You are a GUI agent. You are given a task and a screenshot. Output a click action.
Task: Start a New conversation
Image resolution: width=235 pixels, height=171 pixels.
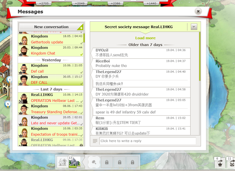pos(51,27)
